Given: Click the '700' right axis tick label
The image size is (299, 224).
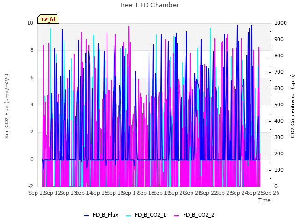Looking at the screenshot, I should coord(279,72).
